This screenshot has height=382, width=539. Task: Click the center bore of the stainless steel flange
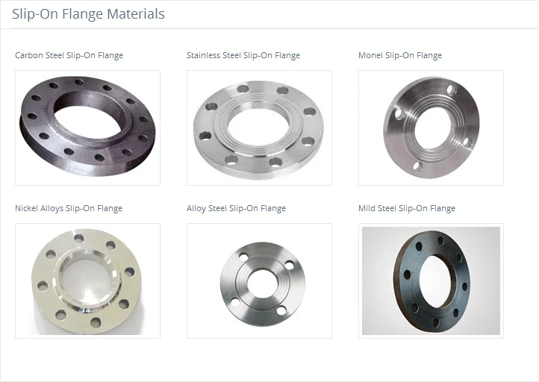[x=258, y=125]
